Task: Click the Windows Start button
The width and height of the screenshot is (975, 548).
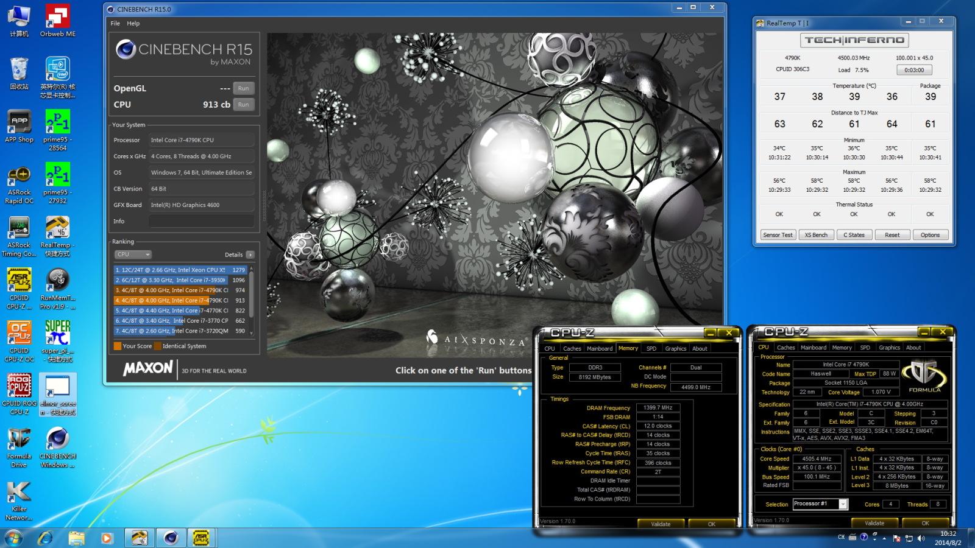Action: [x=13, y=538]
